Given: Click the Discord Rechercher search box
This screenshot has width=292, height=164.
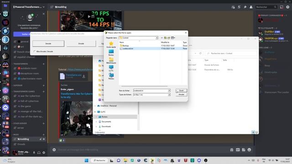Looking at the screenshot, I should (x=266, y=7).
